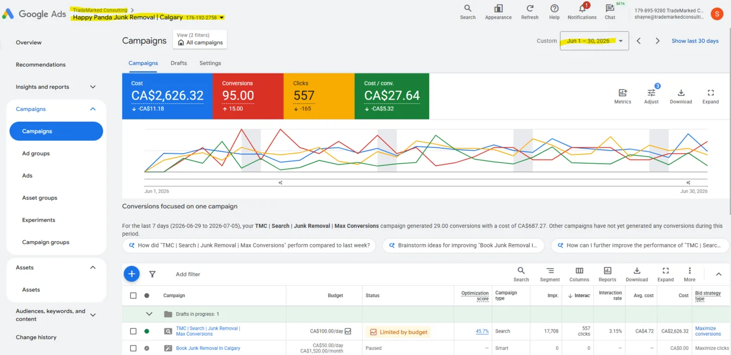The height and width of the screenshot is (355, 731).
Task: Select the green Cost / conv. metric card
Action: pyautogui.click(x=392, y=96)
